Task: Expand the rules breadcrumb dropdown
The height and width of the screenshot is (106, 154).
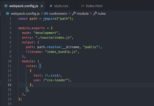Action: tap(102, 13)
